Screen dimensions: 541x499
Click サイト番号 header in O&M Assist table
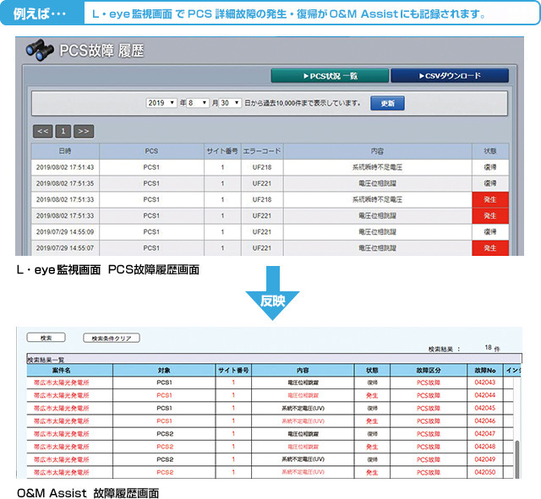click(233, 371)
